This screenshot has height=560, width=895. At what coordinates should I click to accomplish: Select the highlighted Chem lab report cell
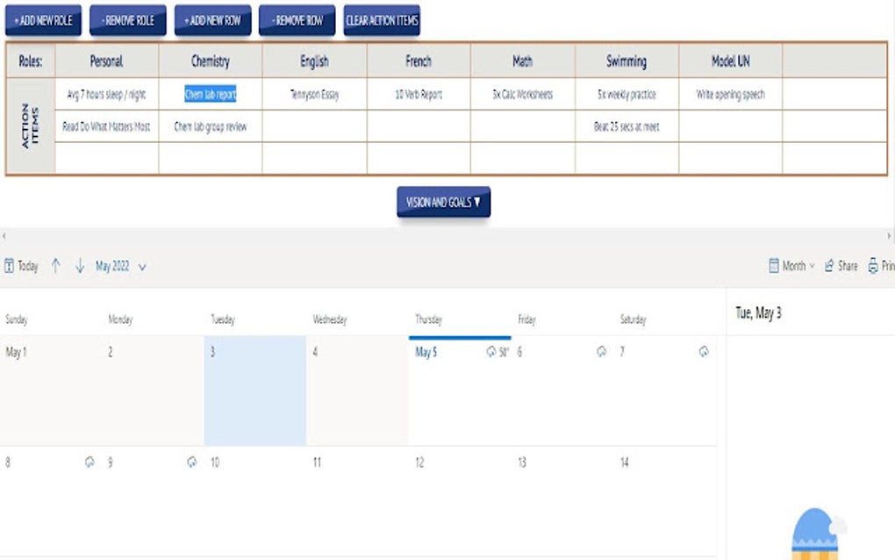click(x=209, y=94)
